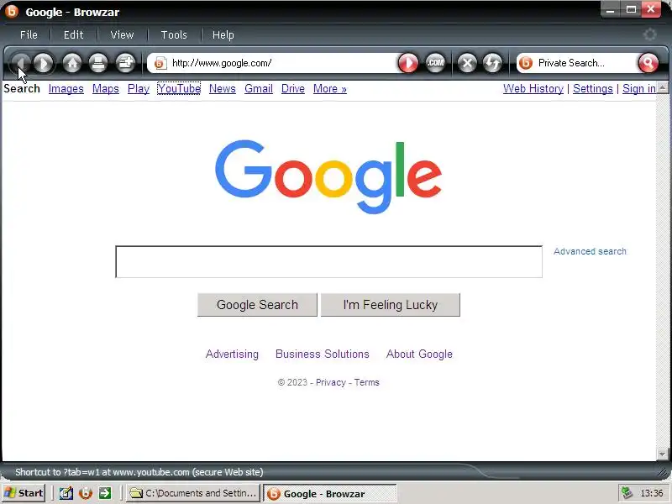This screenshot has height=504, width=672.
Task: Expand the More » link
Action: coord(329,89)
